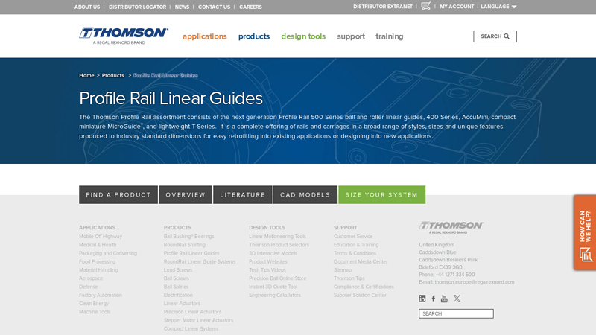Open Mobile Off Highway footer link

(101, 237)
